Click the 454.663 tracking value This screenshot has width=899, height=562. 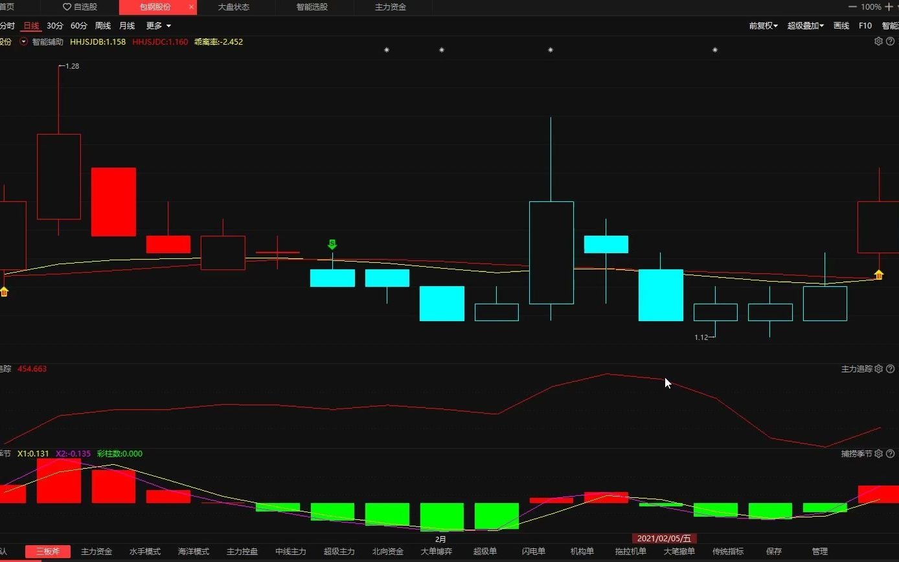tap(32, 368)
